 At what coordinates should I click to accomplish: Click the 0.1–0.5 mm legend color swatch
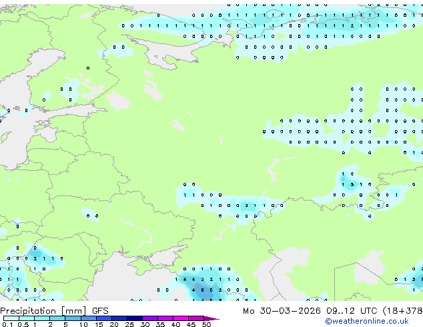[11, 318]
